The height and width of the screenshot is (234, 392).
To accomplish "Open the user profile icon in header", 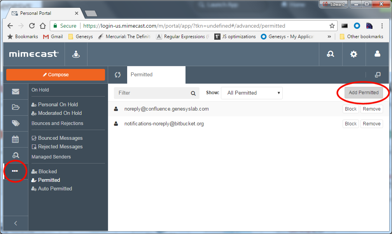I will (377, 54).
